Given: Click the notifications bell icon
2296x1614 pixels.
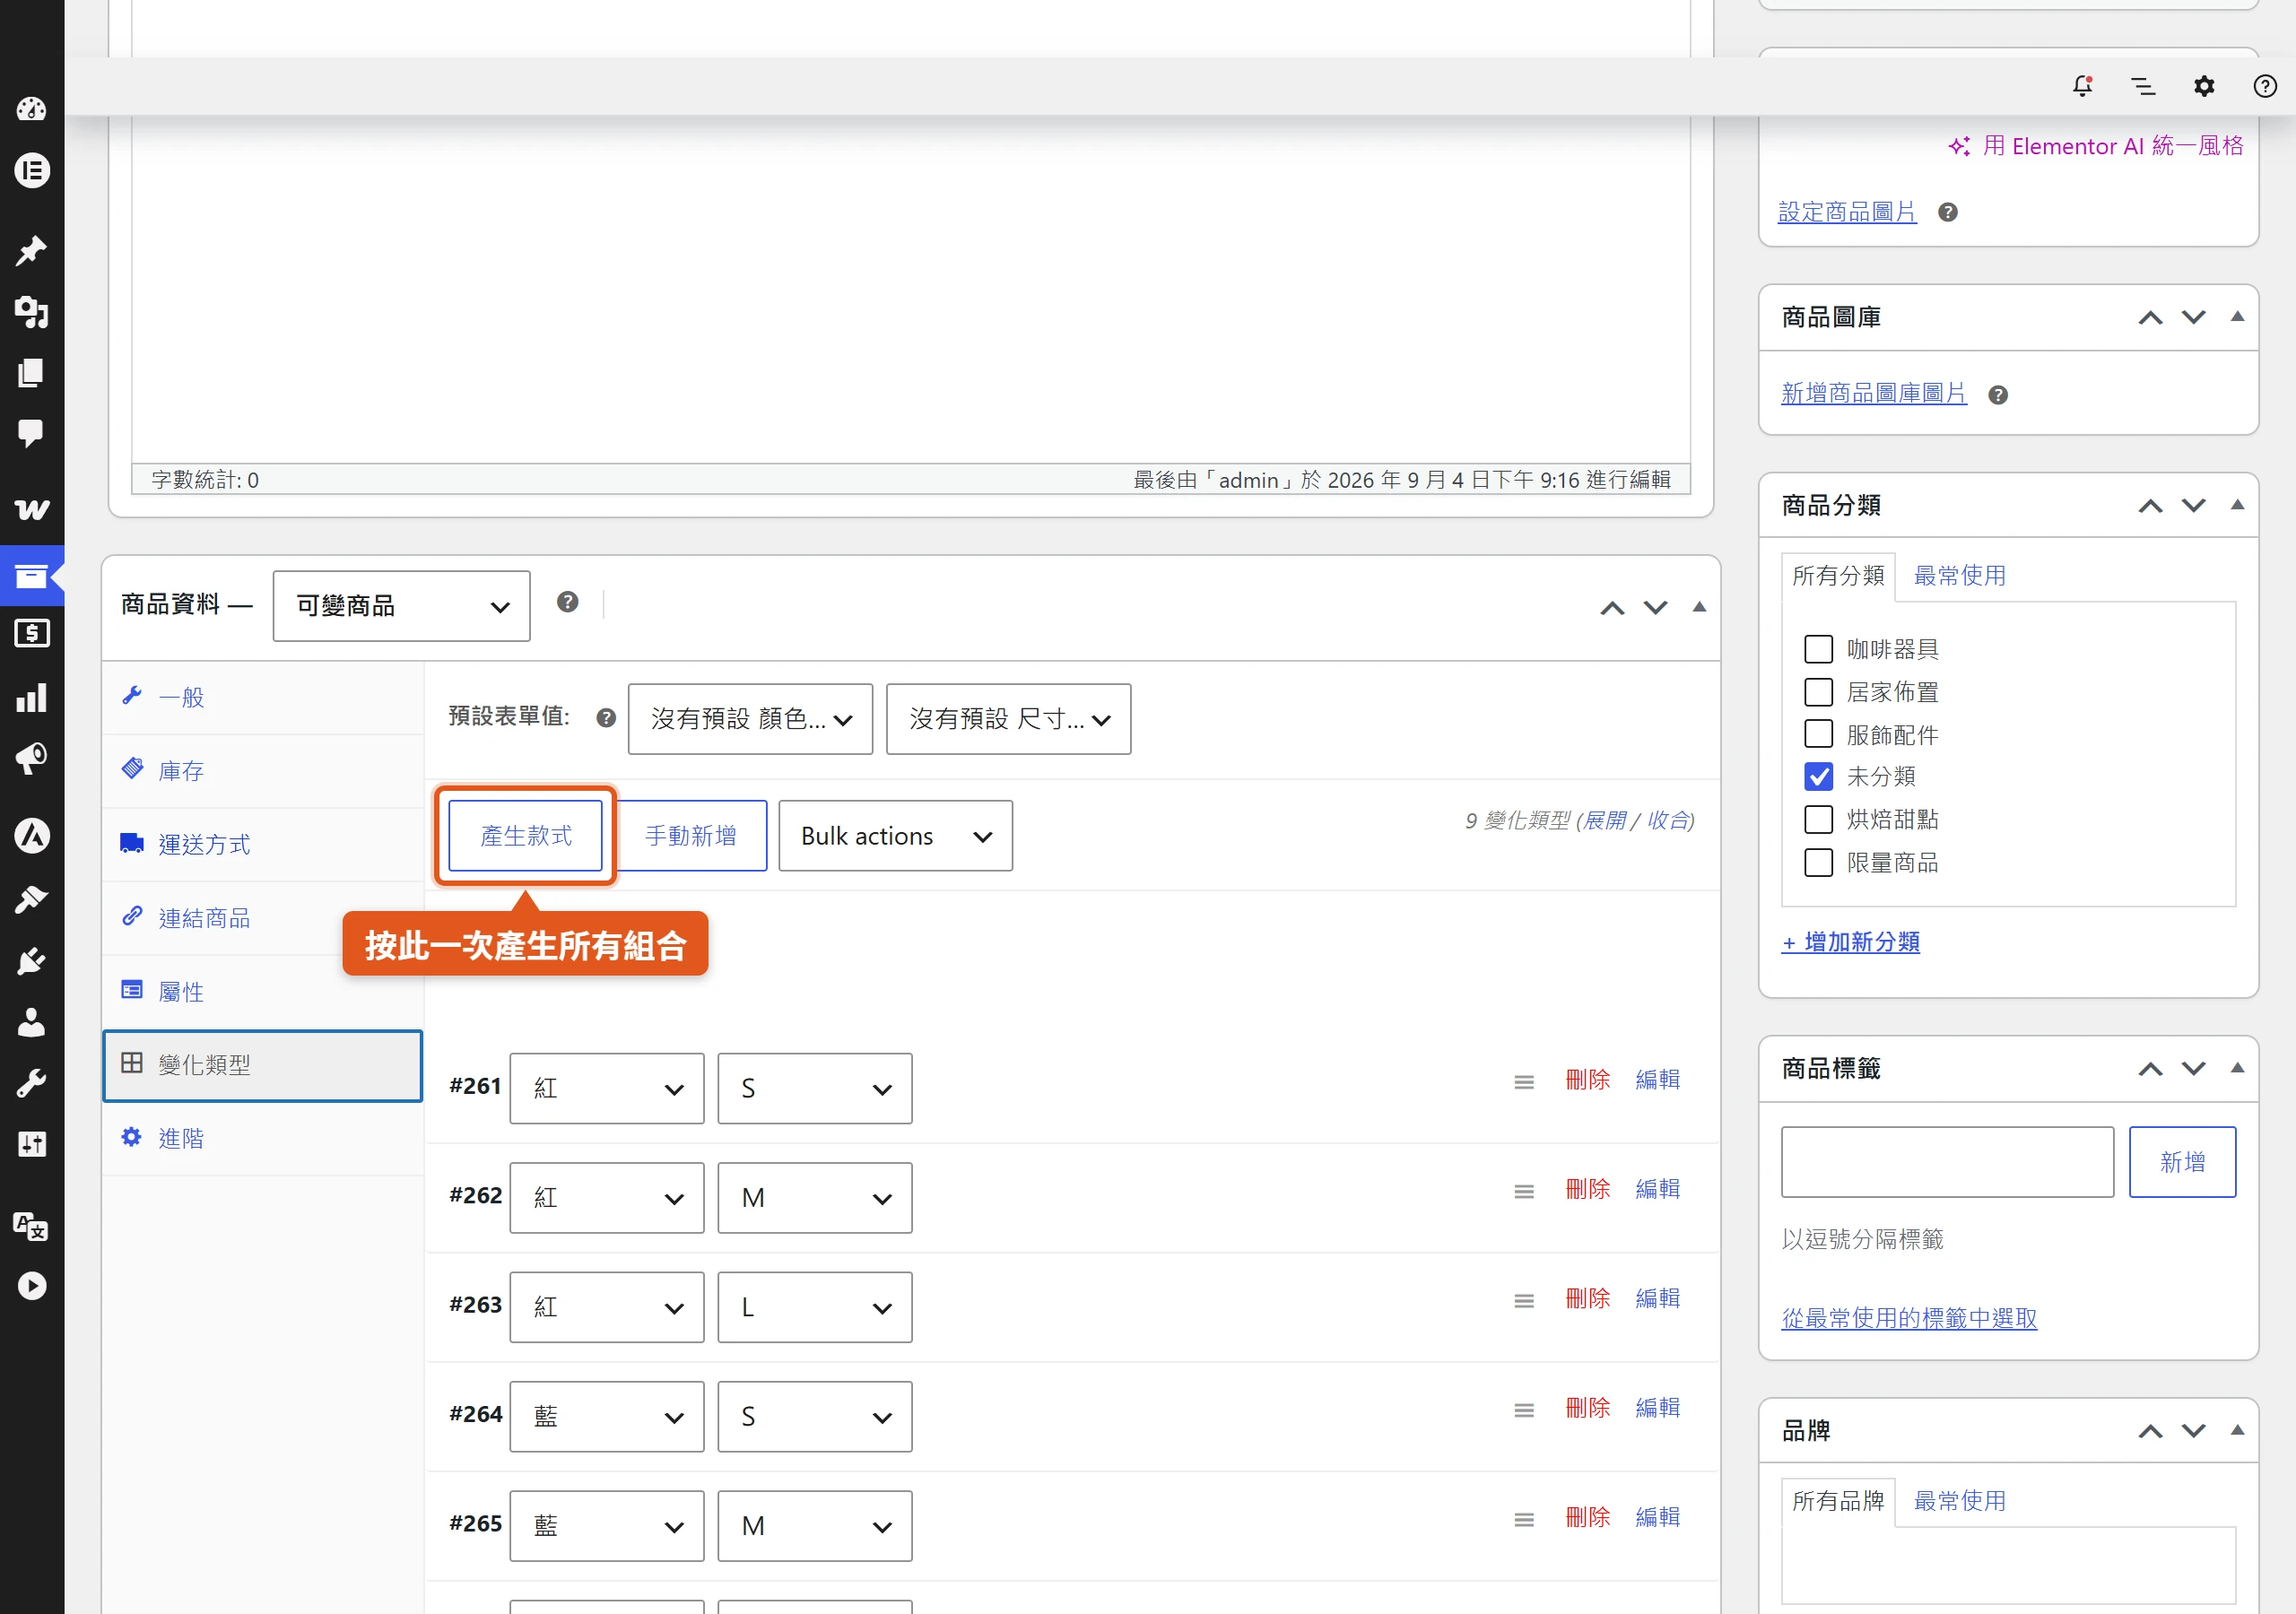Looking at the screenshot, I should point(2083,86).
